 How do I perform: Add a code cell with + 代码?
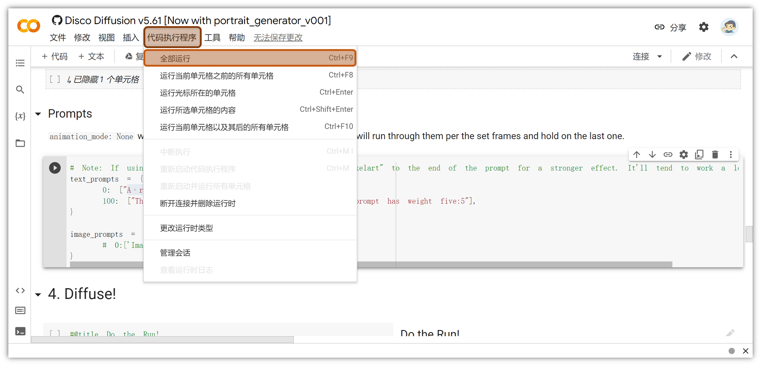coord(55,56)
